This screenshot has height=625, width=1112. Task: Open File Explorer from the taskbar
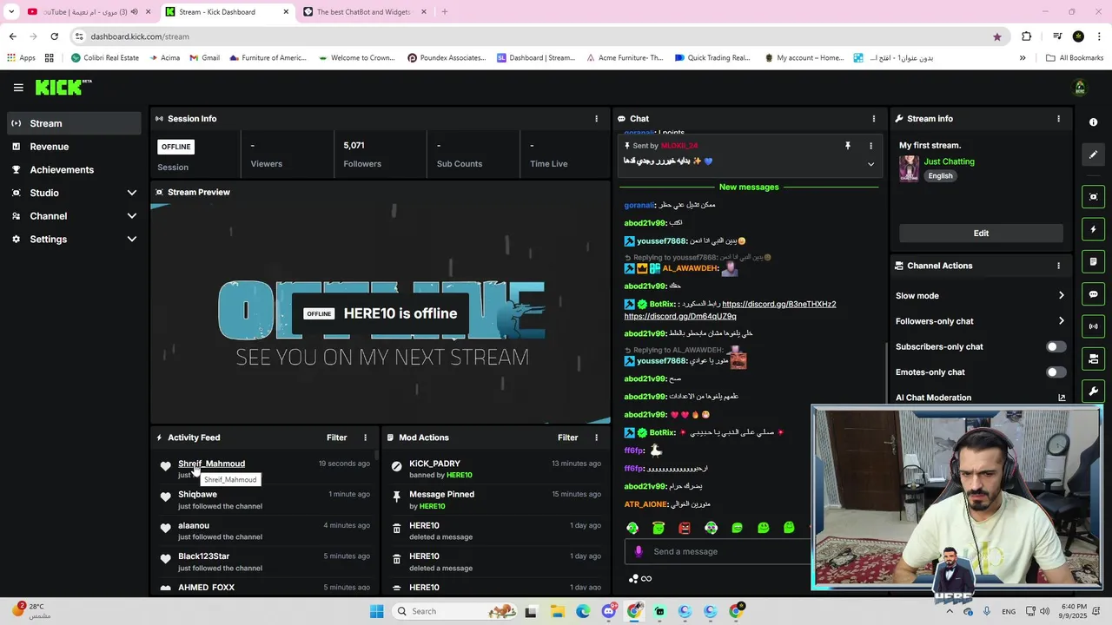557,611
